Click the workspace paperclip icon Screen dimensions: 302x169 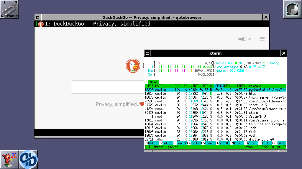[9, 9]
